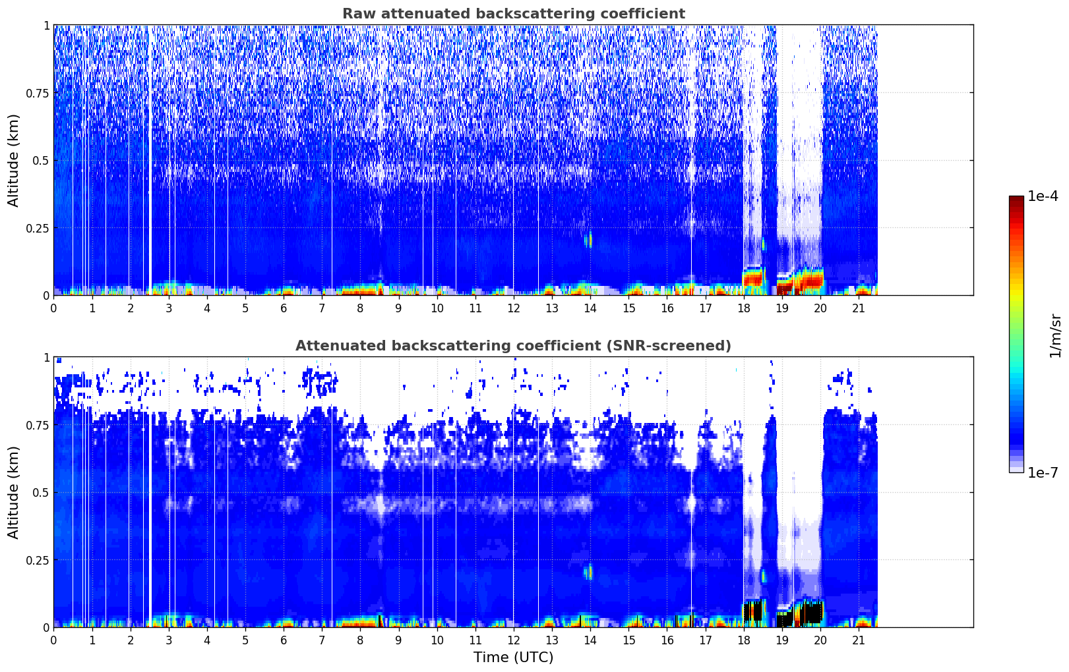Click the 0.5 altitude tick on bottom plot
This screenshot has width=1069, height=672.
(x=40, y=492)
